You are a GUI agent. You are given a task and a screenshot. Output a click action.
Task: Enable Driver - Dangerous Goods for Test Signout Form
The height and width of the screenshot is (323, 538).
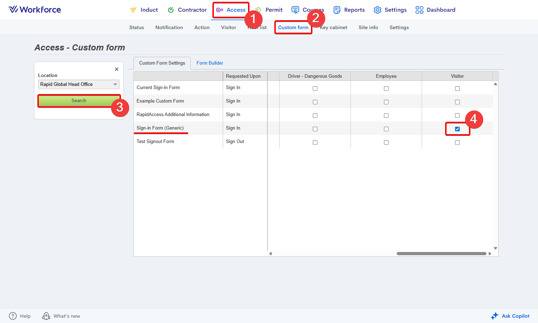point(315,142)
